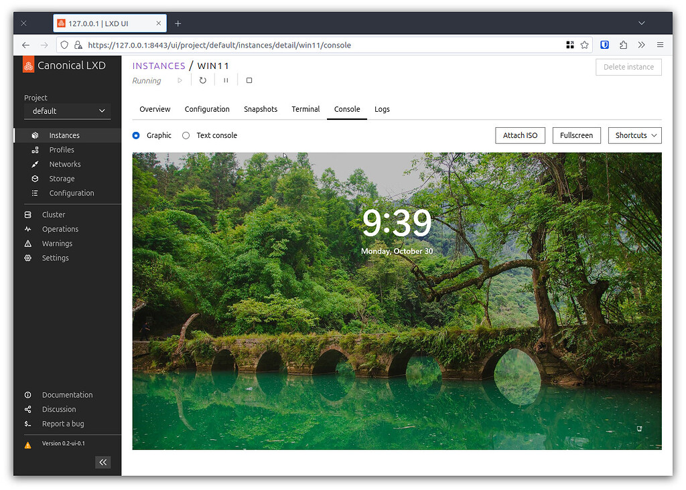Open the Project selection dropdown
This screenshot has width=686, height=490.
coord(66,111)
